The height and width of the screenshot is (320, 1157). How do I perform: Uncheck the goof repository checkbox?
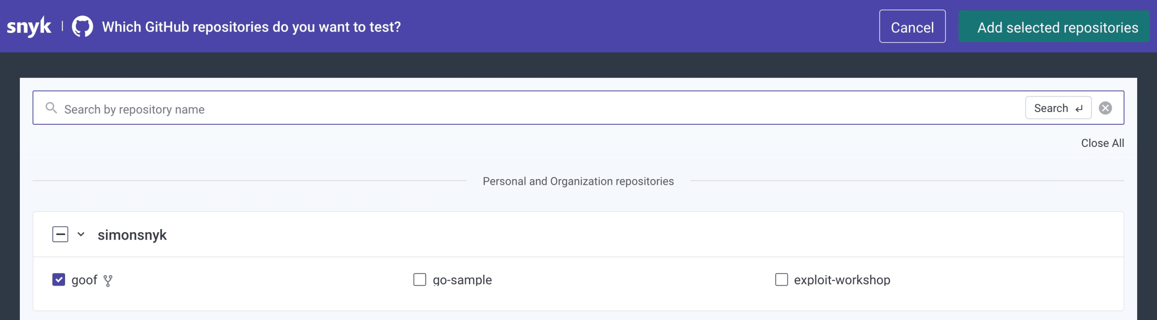click(59, 280)
